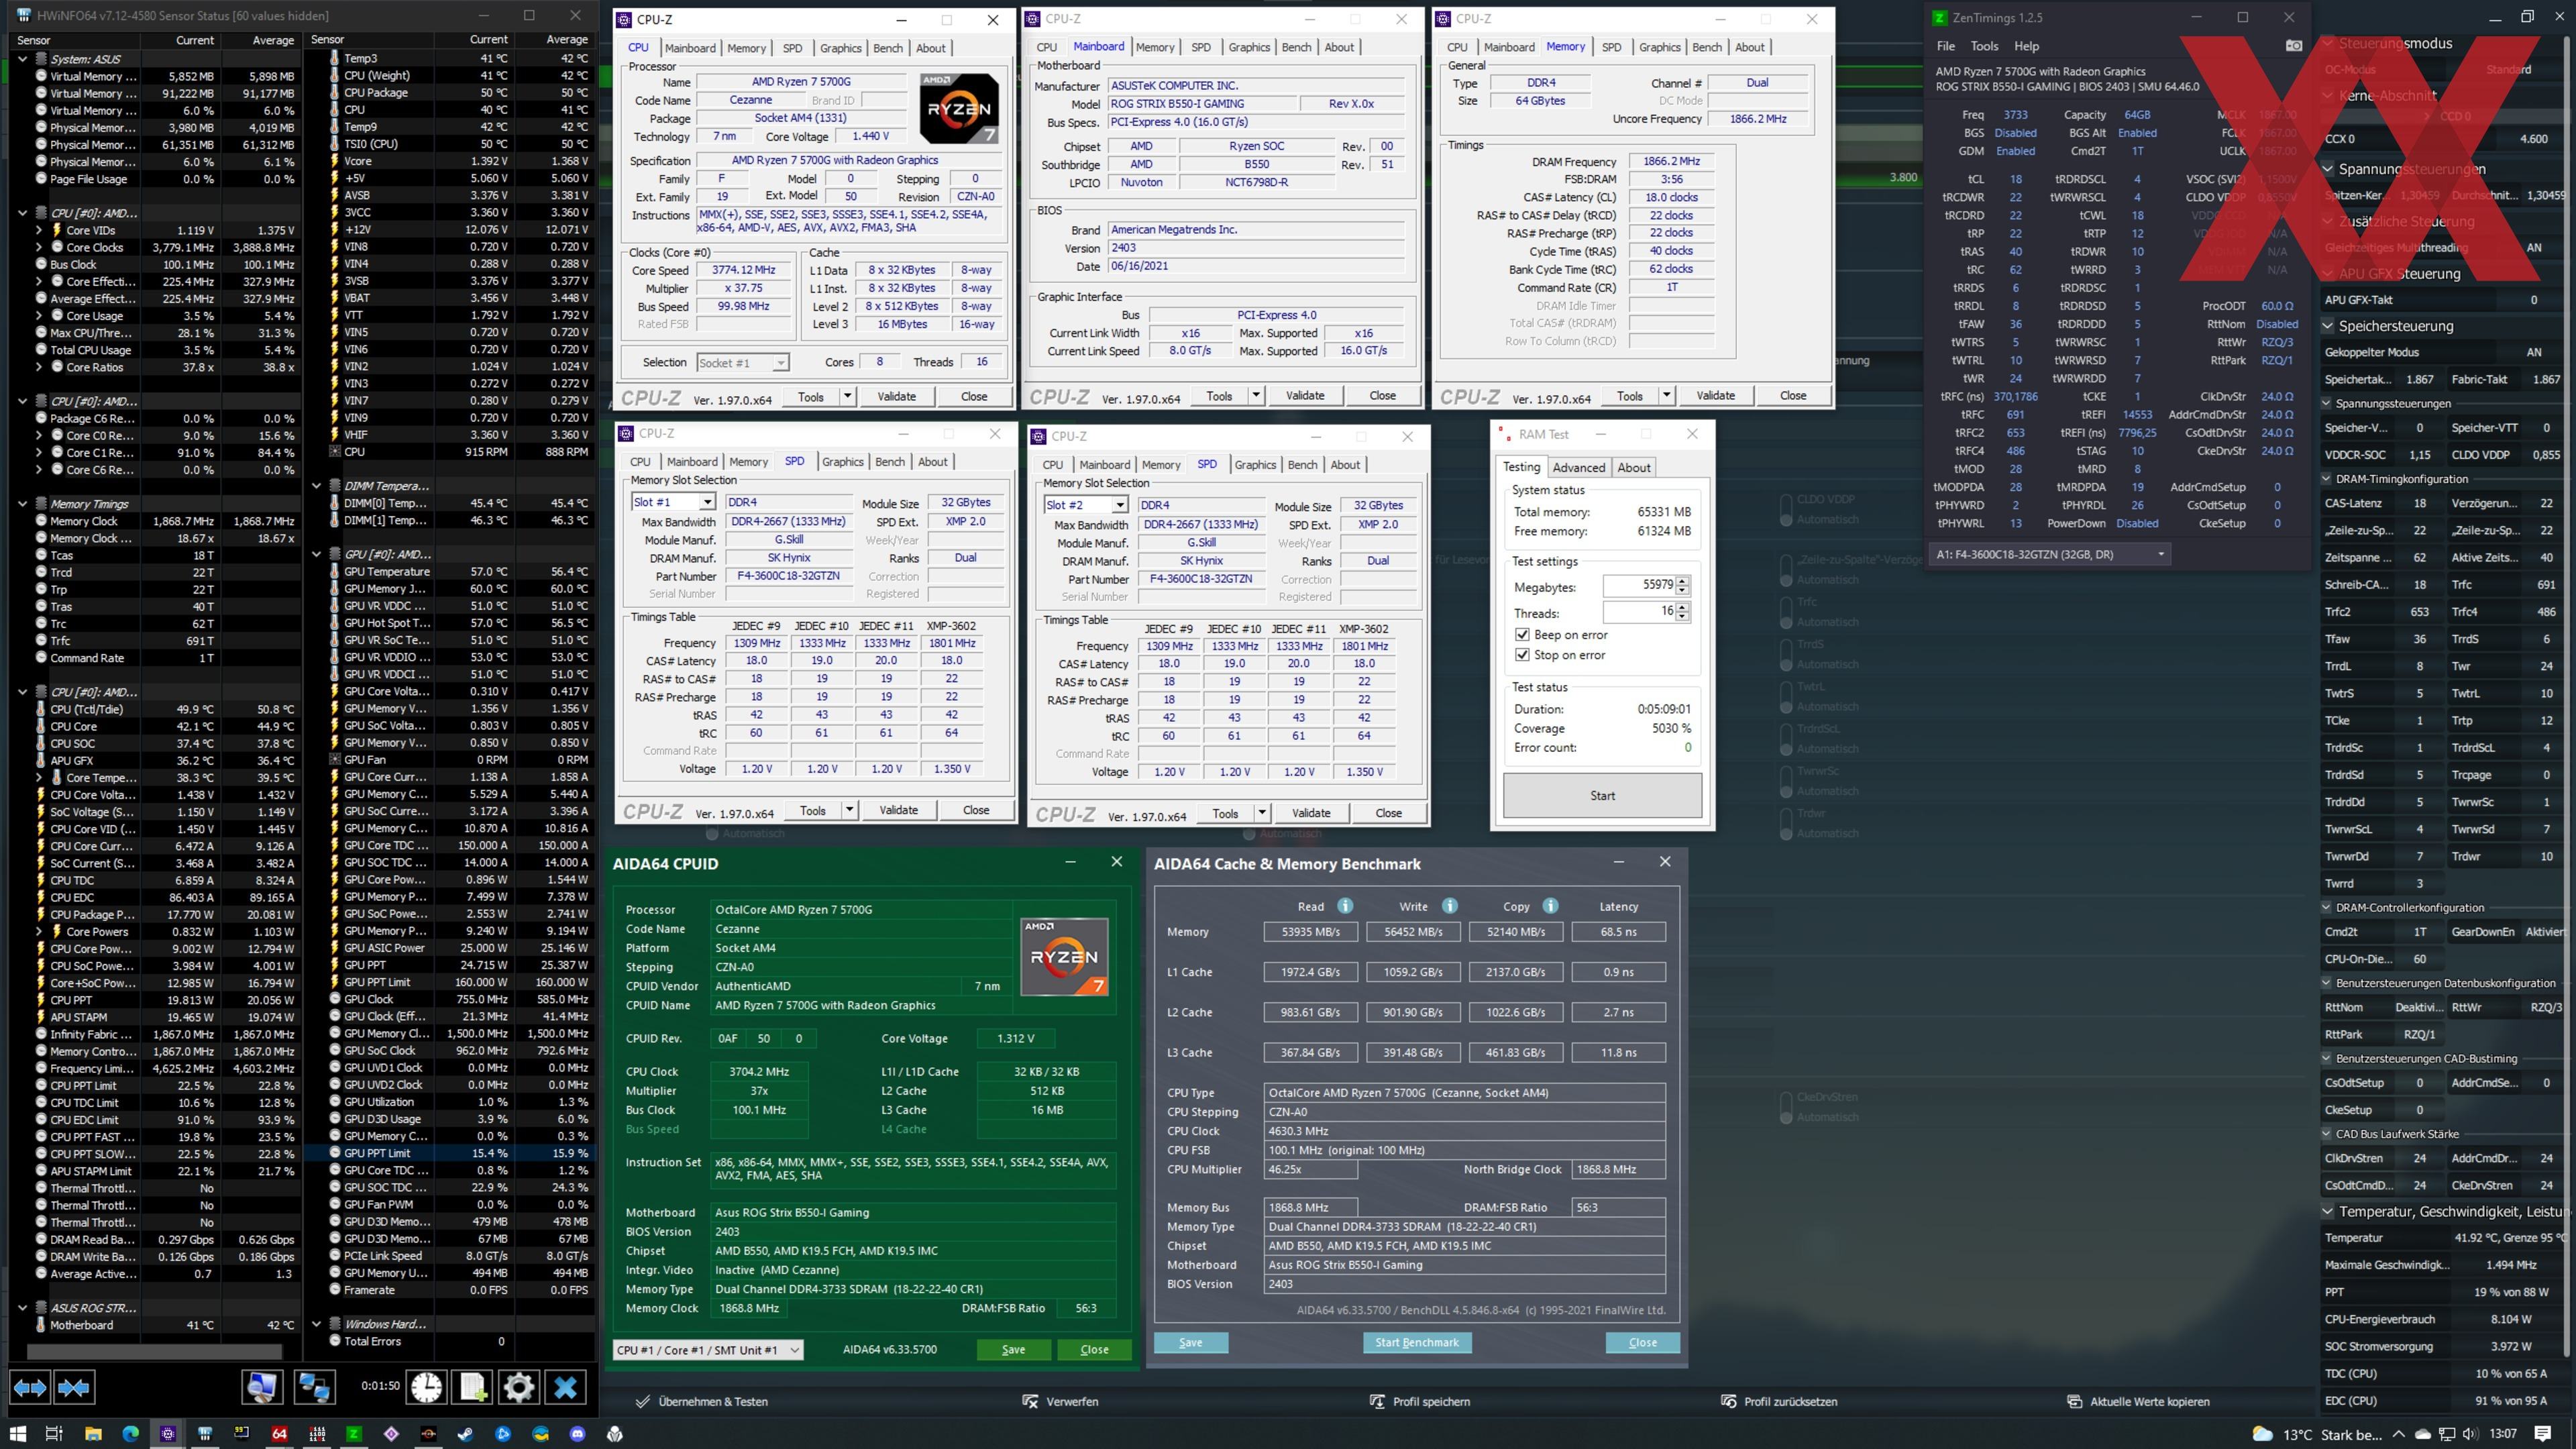Click Memory Copy info icon in AIDA64 benchmark
2576x1449 pixels.
point(1550,906)
